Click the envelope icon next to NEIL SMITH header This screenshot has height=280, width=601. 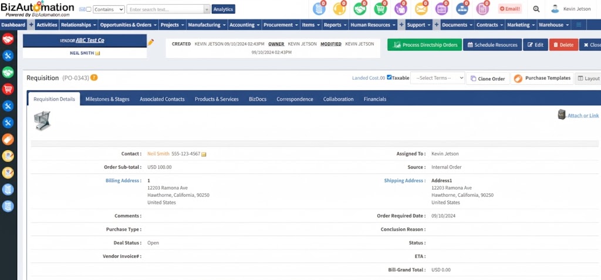coord(98,53)
